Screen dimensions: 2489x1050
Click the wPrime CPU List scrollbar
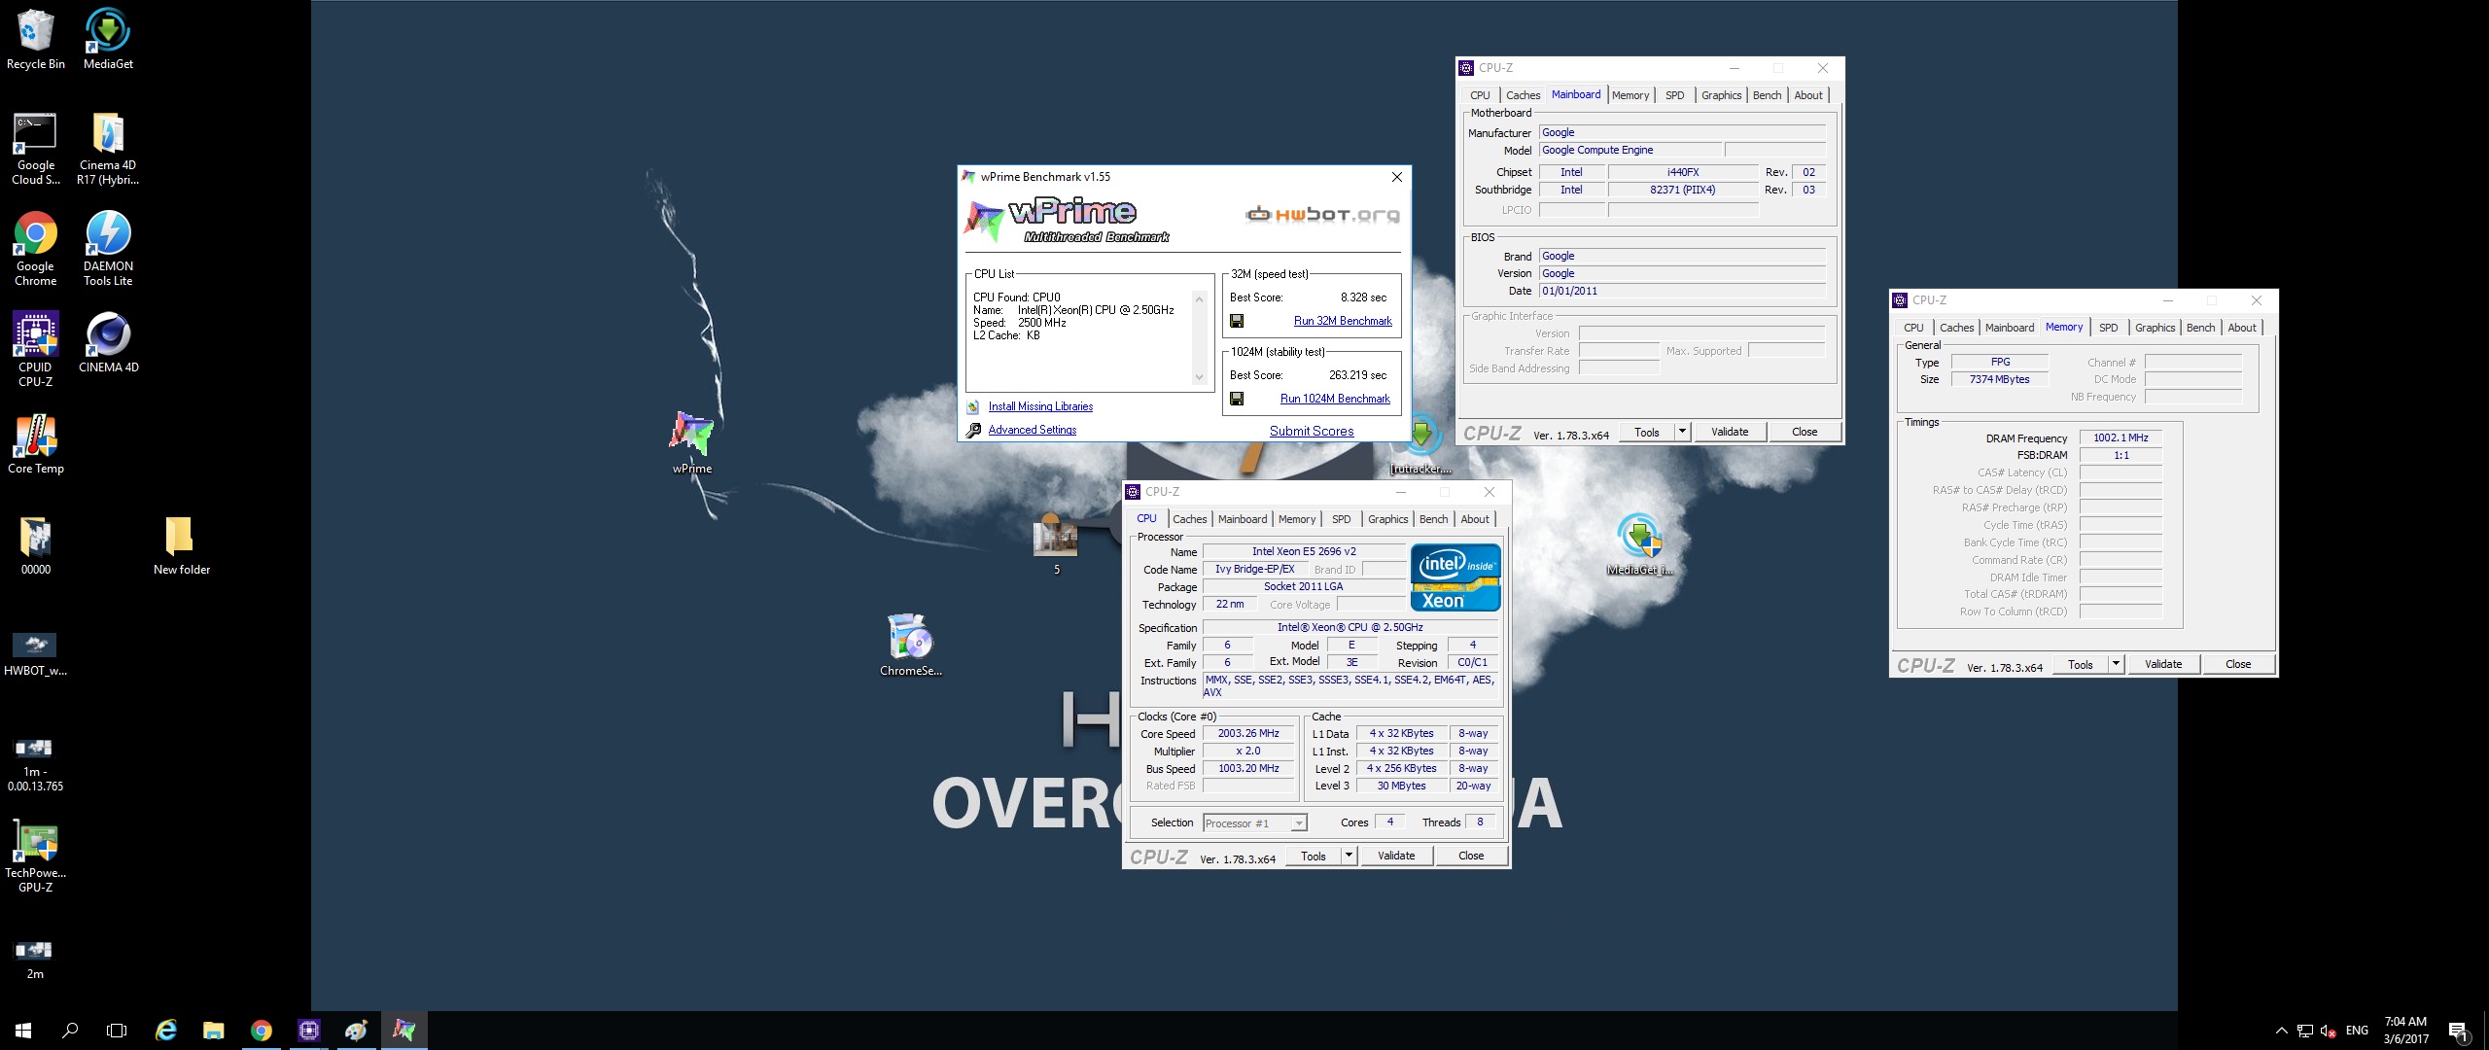click(x=1199, y=338)
